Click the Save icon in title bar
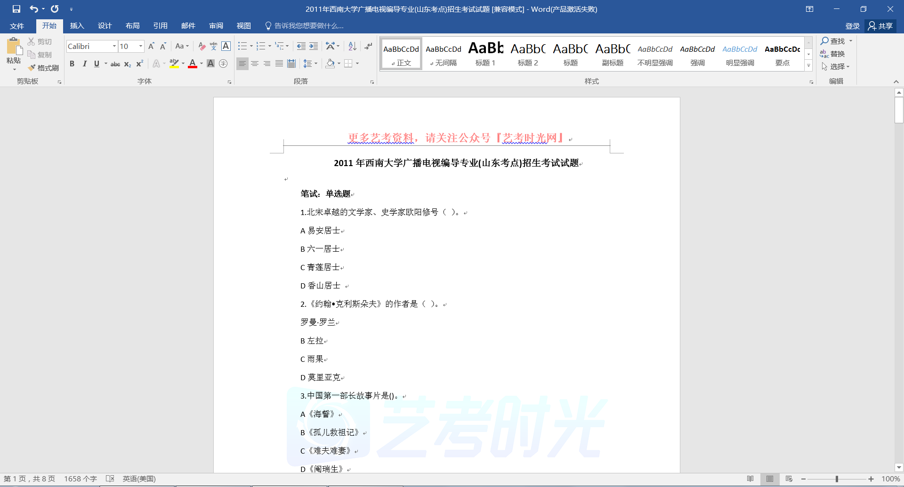This screenshot has height=487, width=904. tap(16, 9)
